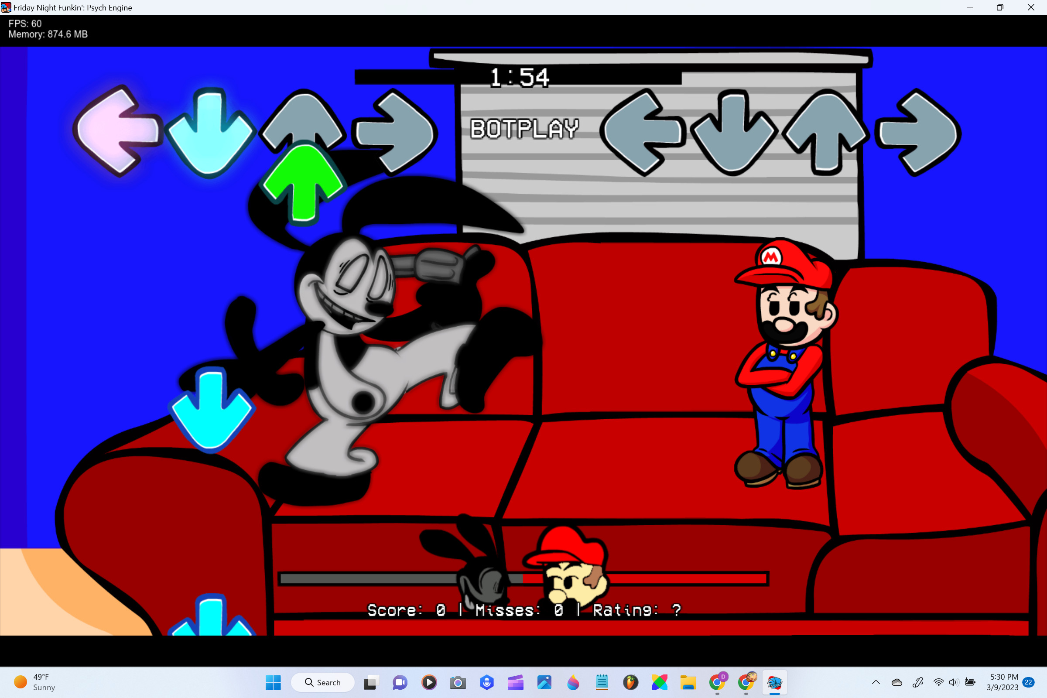Open Notepad from the taskbar
This screenshot has width=1047, height=698.
click(x=602, y=682)
